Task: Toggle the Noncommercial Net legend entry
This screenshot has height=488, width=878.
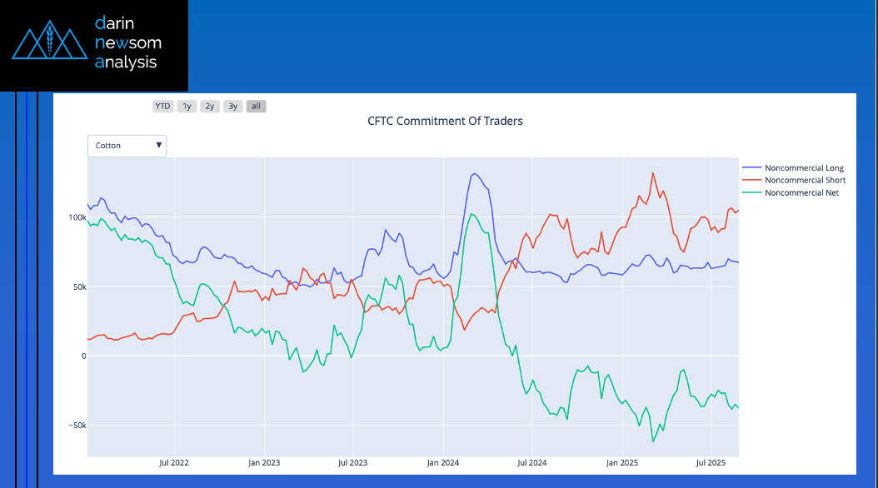Action: pos(801,193)
